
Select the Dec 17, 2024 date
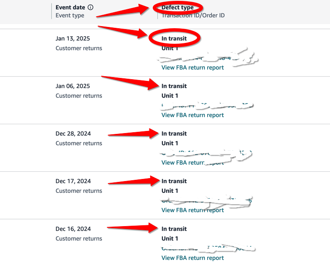[x=73, y=181]
